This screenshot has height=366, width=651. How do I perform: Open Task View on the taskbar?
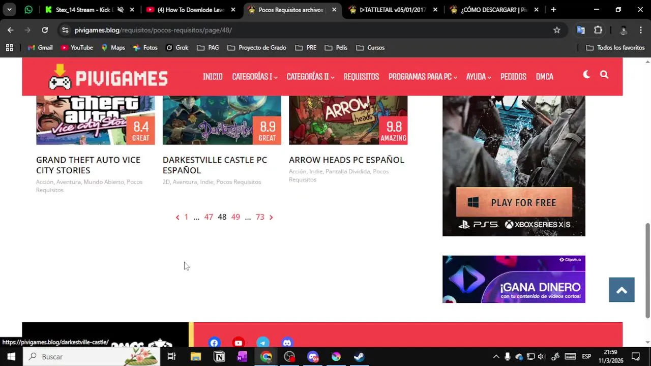pyautogui.click(x=171, y=356)
